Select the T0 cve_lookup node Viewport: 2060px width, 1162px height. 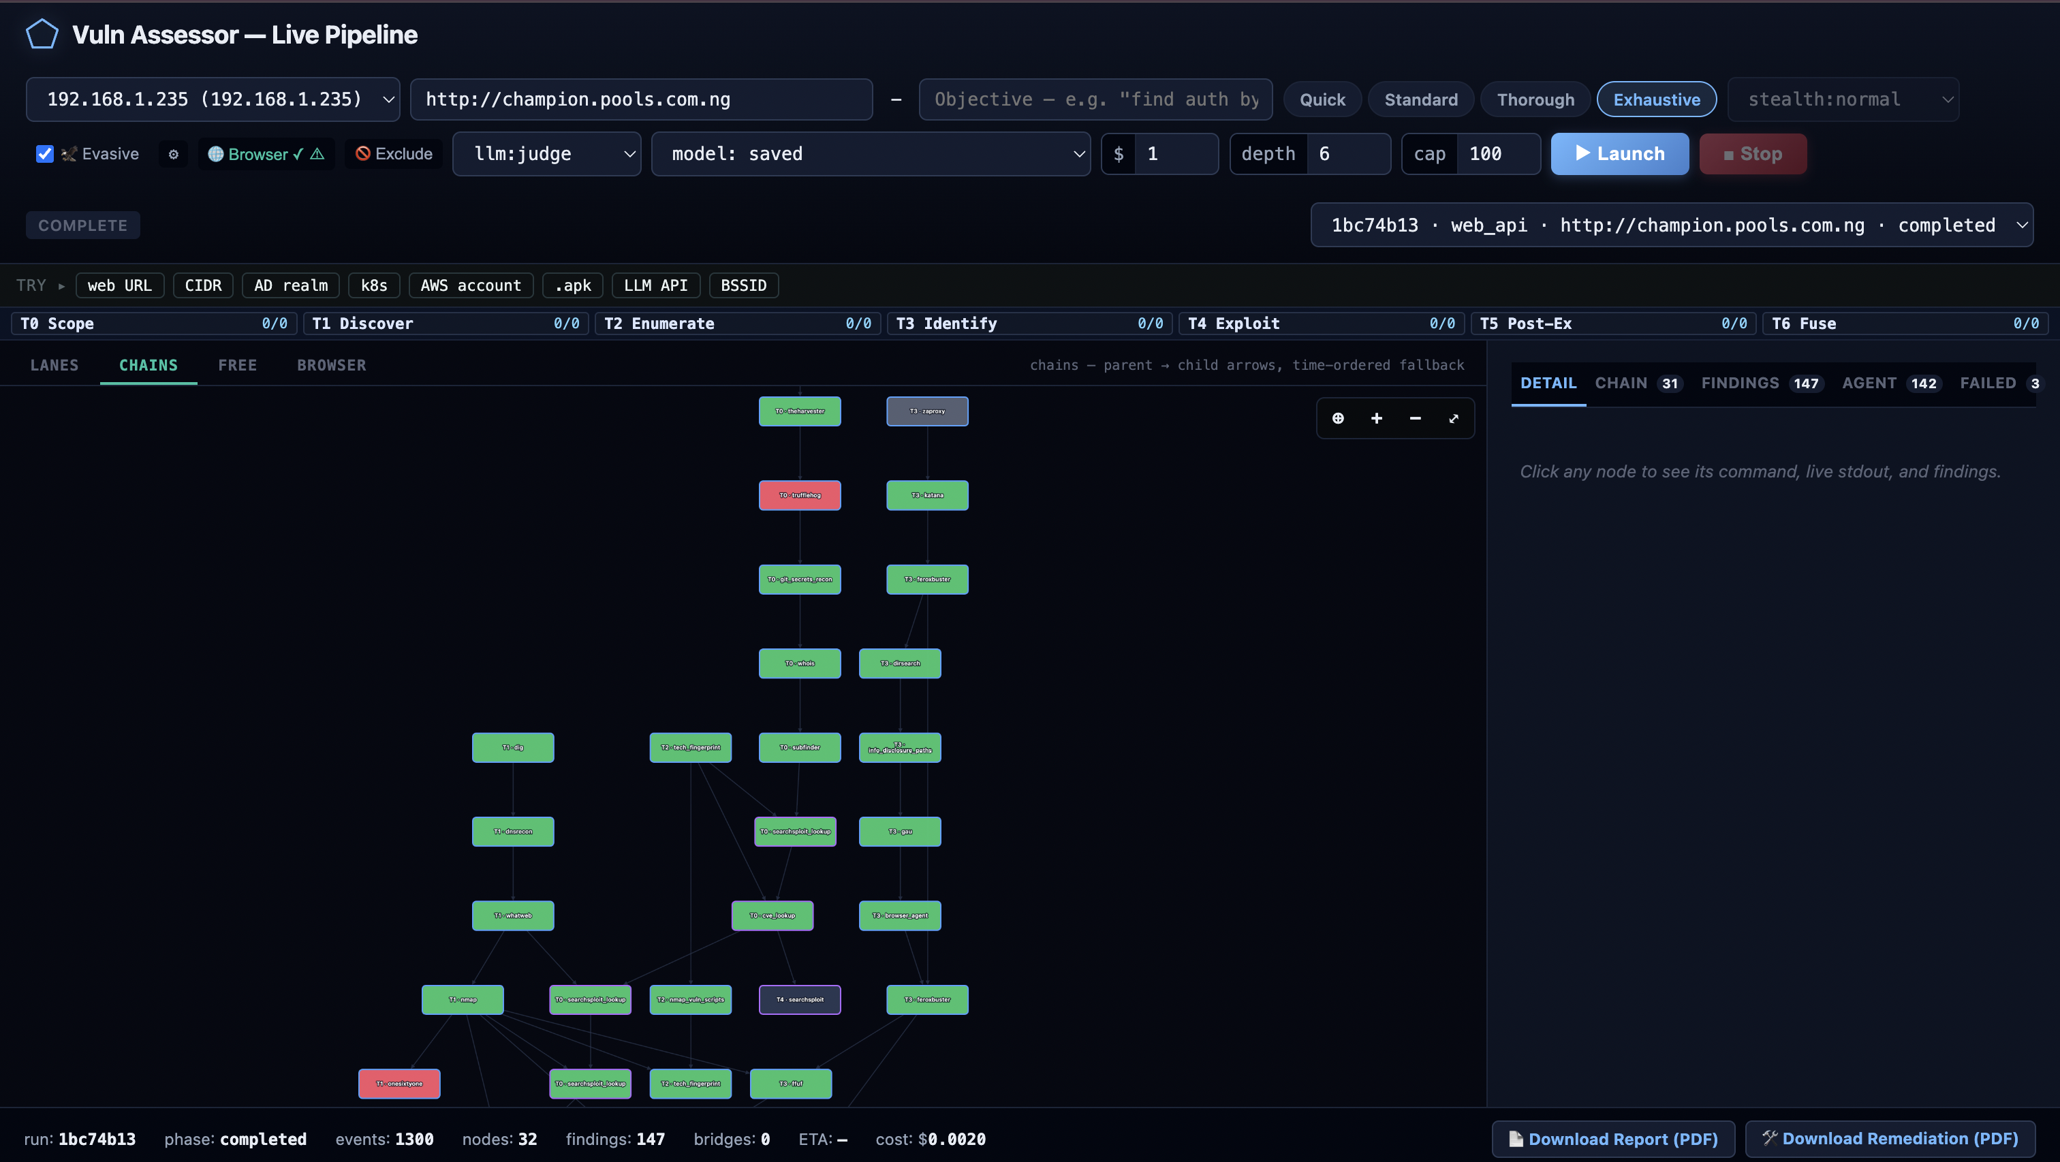(x=772, y=915)
